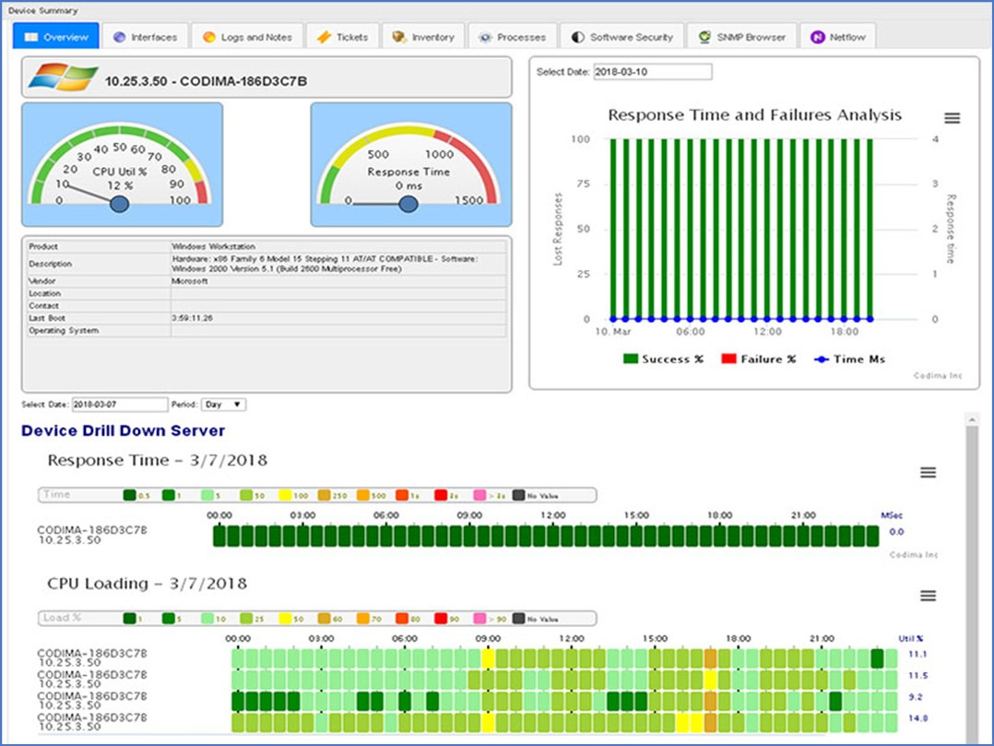This screenshot has width=994, height=746.
Task: Toggle the Success % legend series
Action: point(663,359)
